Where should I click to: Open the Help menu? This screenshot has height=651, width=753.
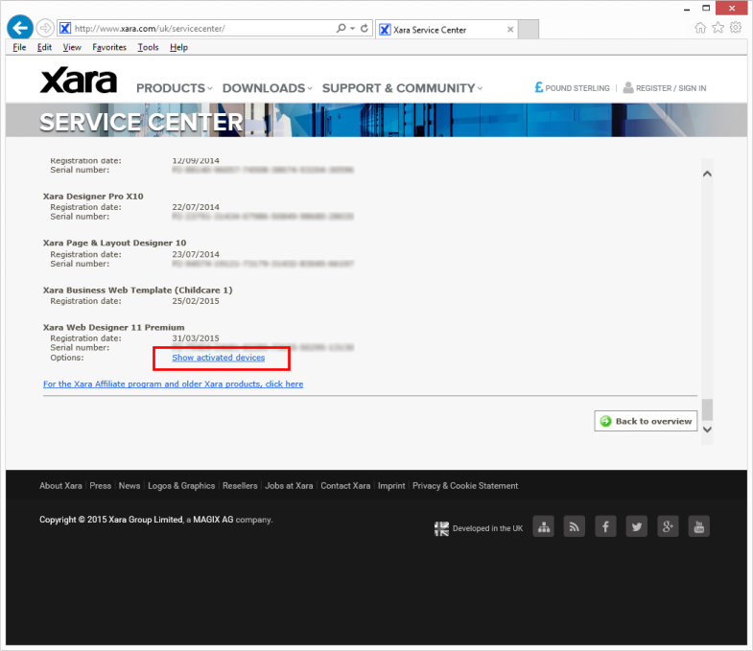point(178,47)
